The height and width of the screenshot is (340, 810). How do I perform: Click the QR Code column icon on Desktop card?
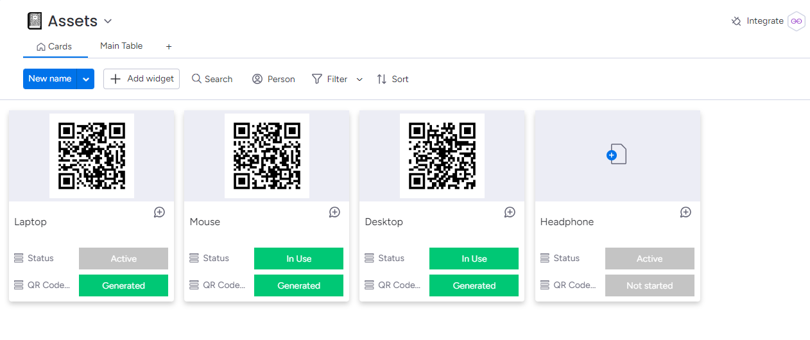click(369, 285)
